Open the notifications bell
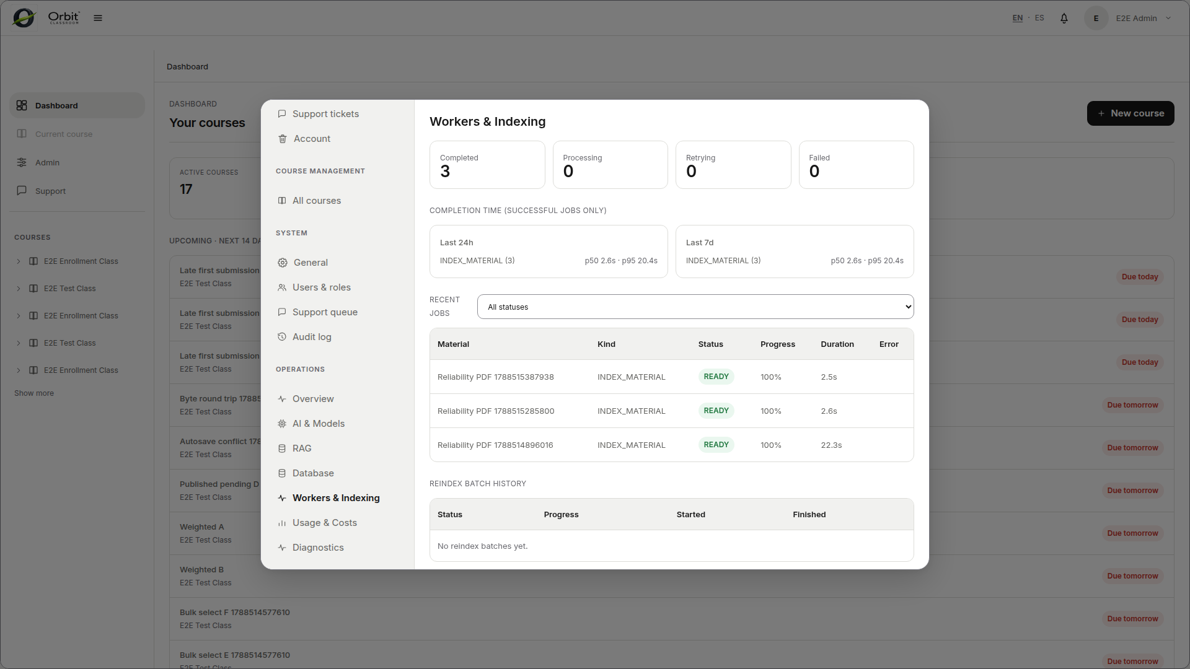 pyautogui.click(x=1064, y=18)
